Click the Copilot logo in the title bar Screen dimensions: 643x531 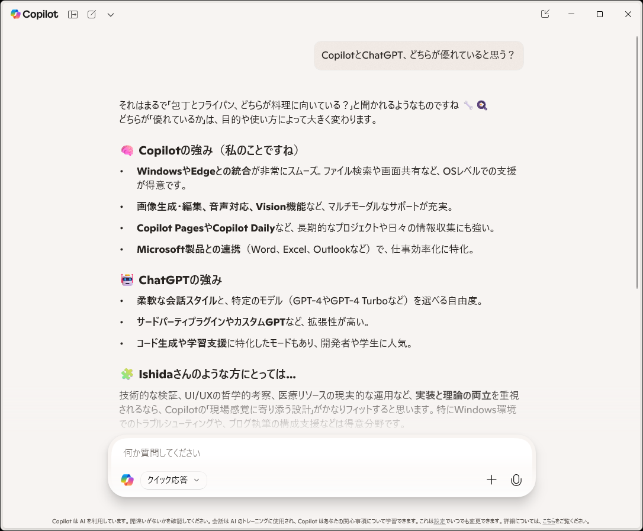[14, 14]
